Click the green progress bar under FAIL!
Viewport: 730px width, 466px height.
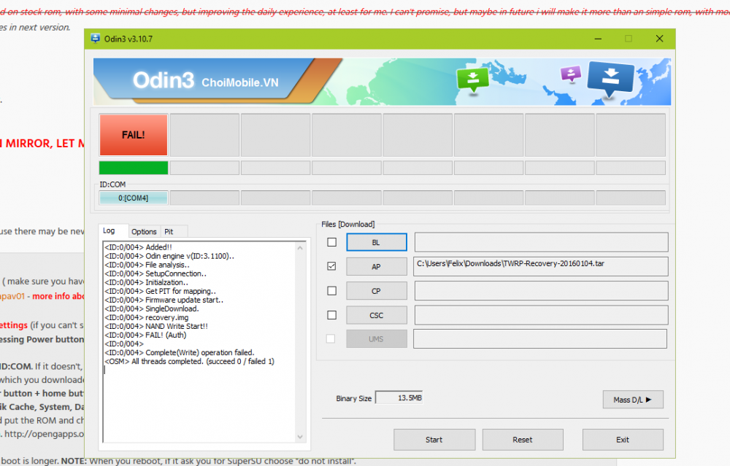tap(134, 168)
